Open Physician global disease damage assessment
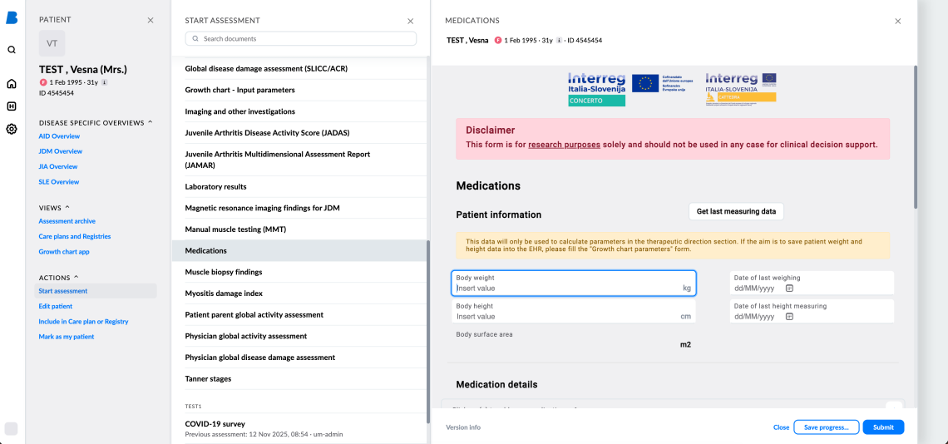The width and height of the screenshot is (948, 444). click(x=299, y=358)
